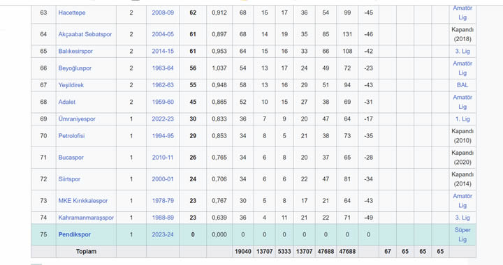Open Süper Lig link in Pendikspor row

(462, 234)
